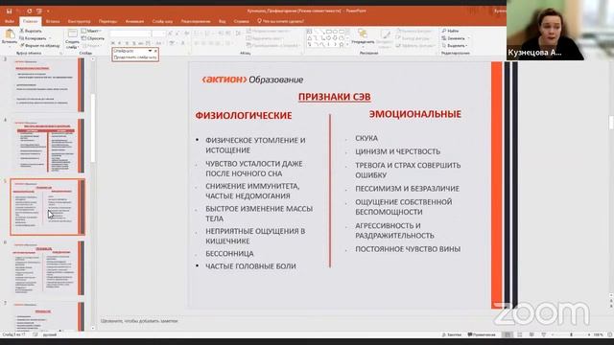Select slide 7 thumbnail
Screen dimensions: 614x345
pos(47,316)
